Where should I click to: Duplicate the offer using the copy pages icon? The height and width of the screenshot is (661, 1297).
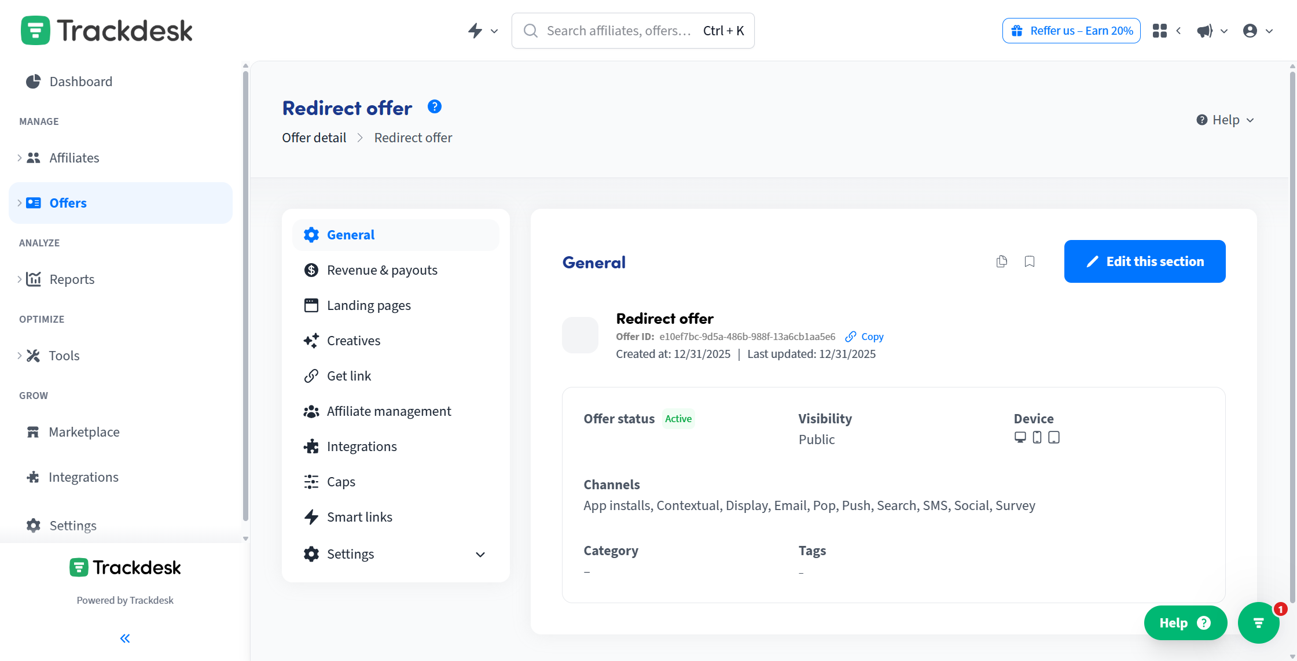coord(1002,261)
